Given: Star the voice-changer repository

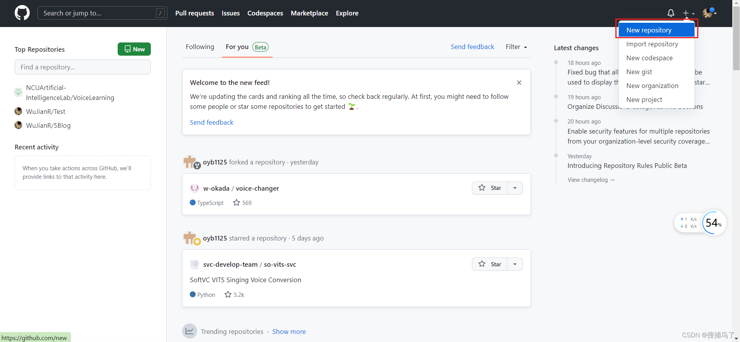Looking at the screenshot, I should pos(490,188).
